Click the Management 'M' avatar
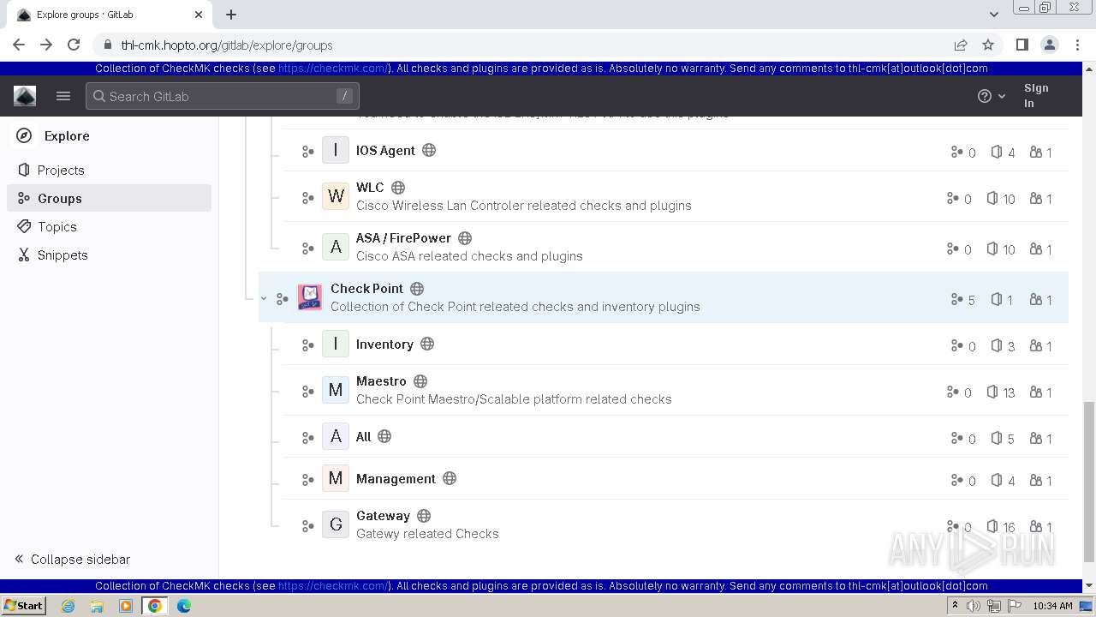Viewport: 1096px width, 617px height. [x=336, y=478]
